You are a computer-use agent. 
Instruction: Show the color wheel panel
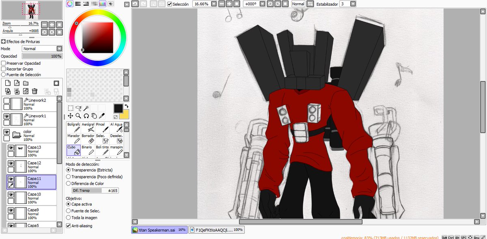(70, 4)
